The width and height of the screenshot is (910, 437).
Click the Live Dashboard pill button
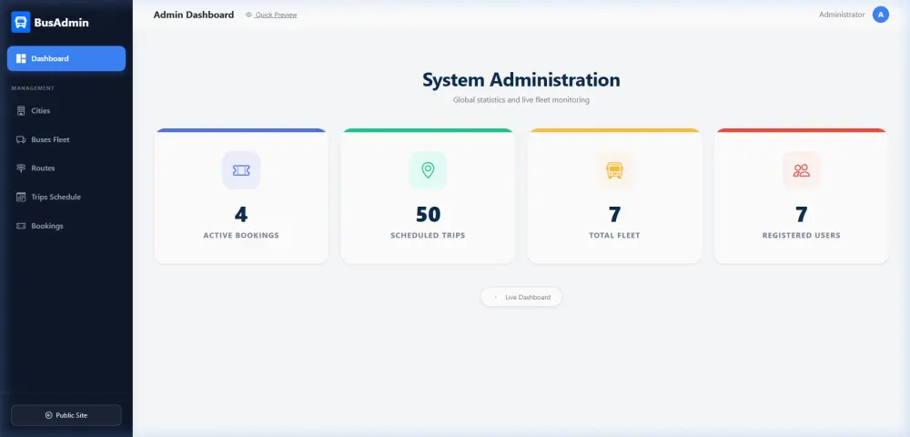[521, 297]
